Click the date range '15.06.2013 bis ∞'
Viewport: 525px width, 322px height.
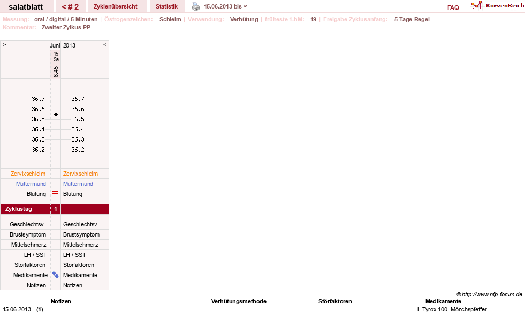click(x=226, y=6)
